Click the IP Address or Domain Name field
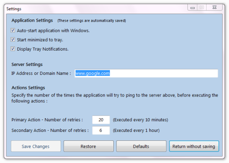The image size is (229, 163). pyautogui.click(x=146, y=73)
